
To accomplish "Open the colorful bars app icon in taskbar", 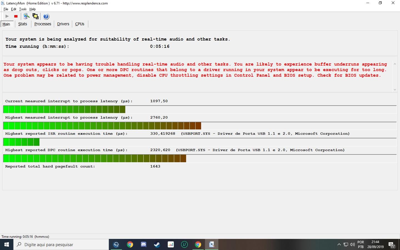I will (x=171, y=244).
